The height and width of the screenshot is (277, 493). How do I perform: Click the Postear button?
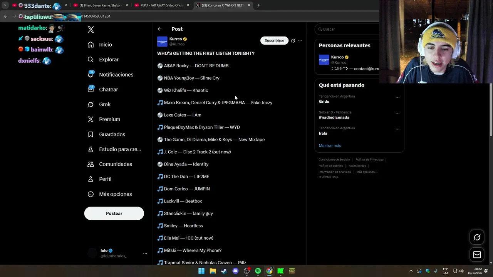click(x=114, y=214)
